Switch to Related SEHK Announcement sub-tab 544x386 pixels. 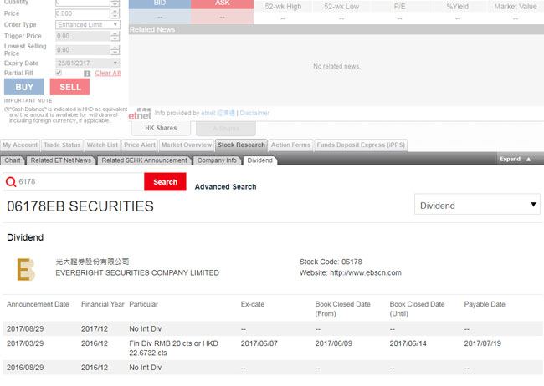tap(144, 160)
